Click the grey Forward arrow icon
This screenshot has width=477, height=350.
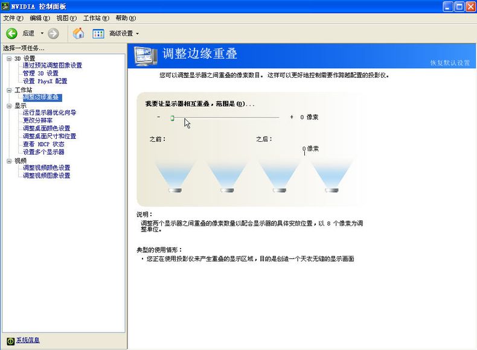coord(53,33)
